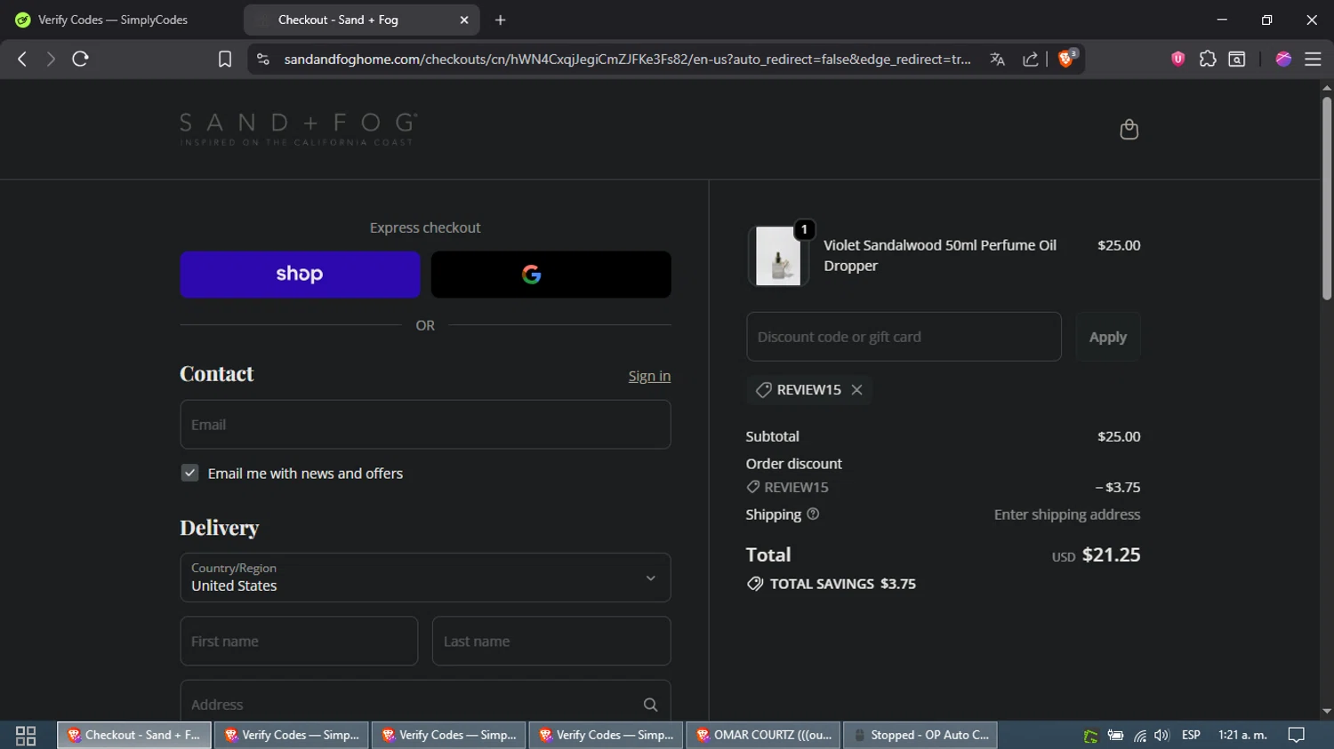Open the Stopped - OP Auto C... taskbar window
The height and width of the screenshot is (749, 1334).
point(920,735)
